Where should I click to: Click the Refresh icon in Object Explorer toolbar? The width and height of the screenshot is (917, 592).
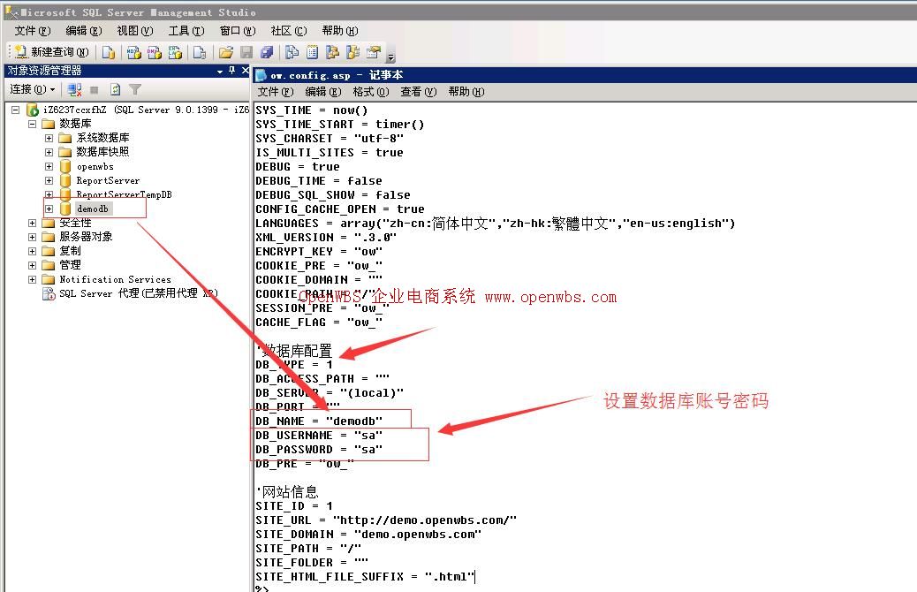[x=115, y=89]
